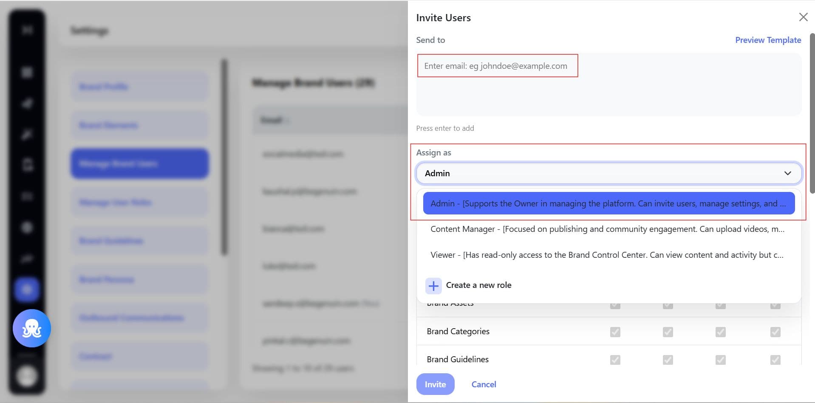The height and width of the screenshot is (403, 815).
Task: Toggle the second checkbox in the Brand Categories row
Action: (x=668, y=332)
